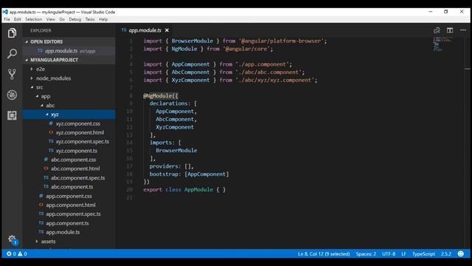Viewport: 472px width, 266px height.
Task: Change line ending via LF status item
Action: pyautogui.click(x=403, y=254)
